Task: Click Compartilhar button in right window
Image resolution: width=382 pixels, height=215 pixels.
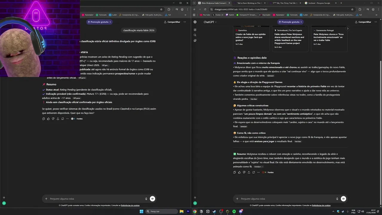Action: tap(363, 22)
